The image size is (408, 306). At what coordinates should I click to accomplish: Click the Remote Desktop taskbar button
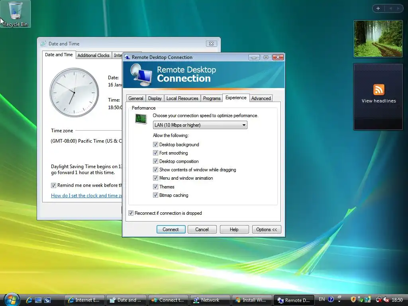pos(294,300)
